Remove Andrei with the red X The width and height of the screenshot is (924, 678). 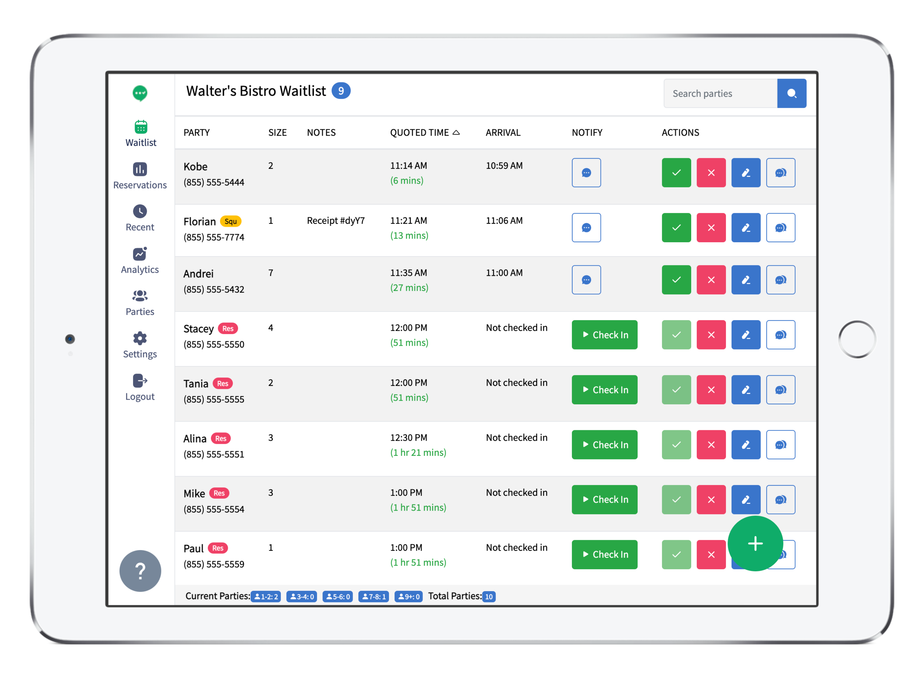(x=711, y=280)
